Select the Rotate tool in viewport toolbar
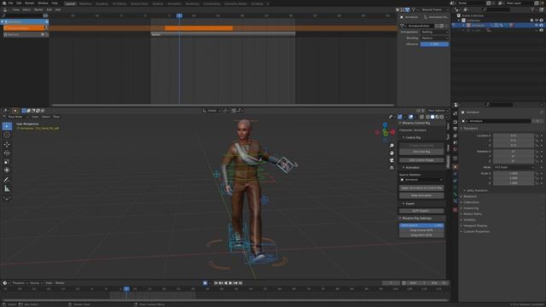Image resolution: width=546 pixels, height=307 pixels. tap(7, 153)
